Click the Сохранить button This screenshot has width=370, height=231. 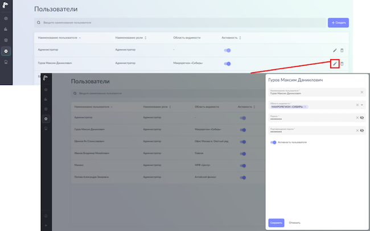point(276,222)
